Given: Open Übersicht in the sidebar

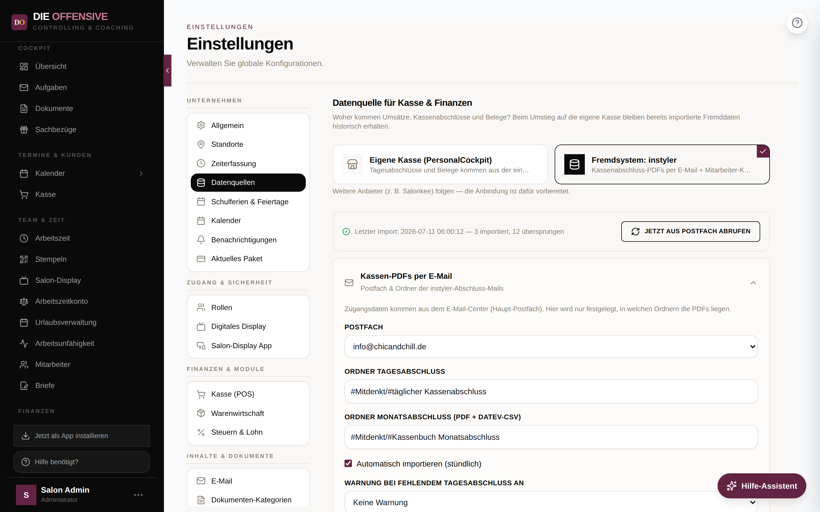Looking at the screenshot, I should tap(81, 66).
